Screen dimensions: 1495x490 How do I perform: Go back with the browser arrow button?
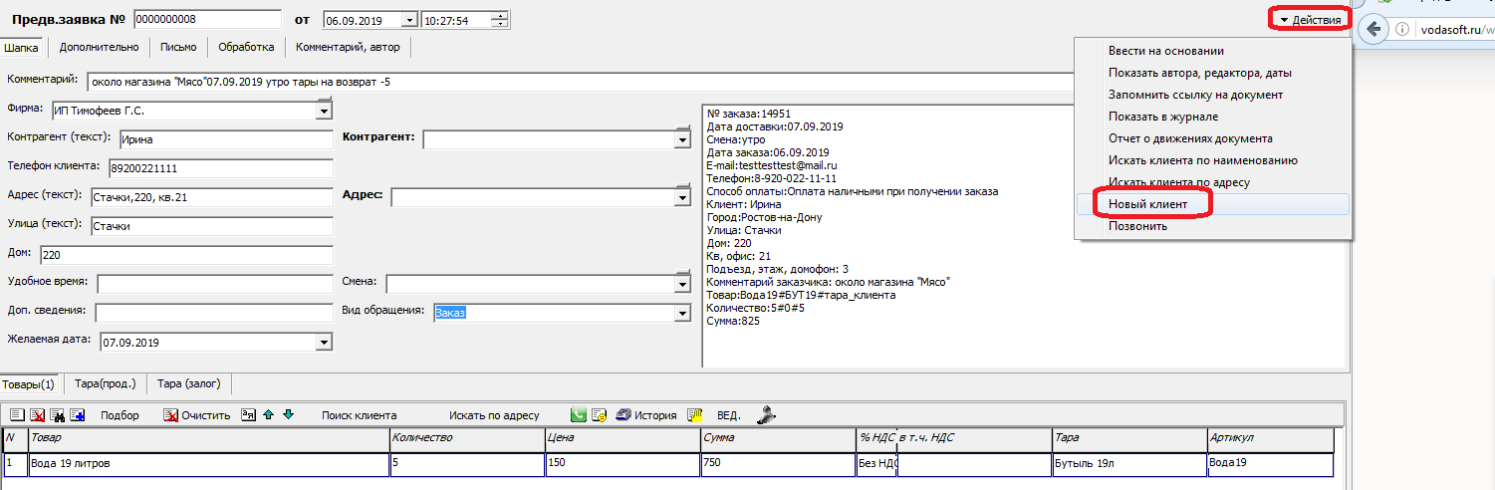point(1374,29)
